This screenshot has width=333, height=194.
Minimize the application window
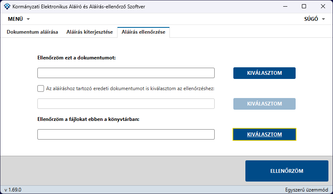(285, 6)
